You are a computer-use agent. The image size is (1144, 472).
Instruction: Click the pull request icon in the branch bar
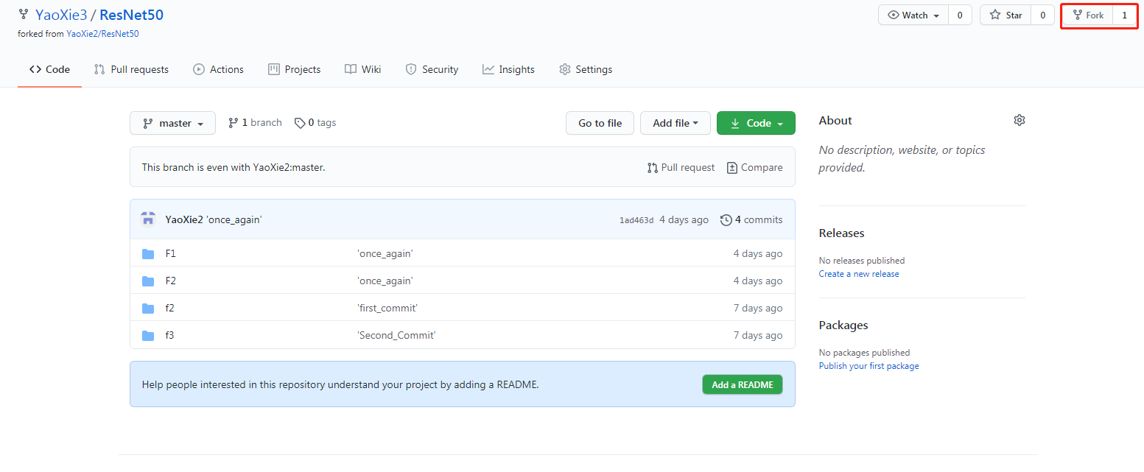[x=653, y=168]
